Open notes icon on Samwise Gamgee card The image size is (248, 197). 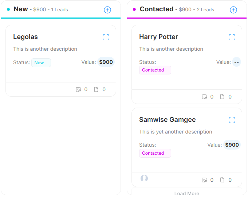204,180
